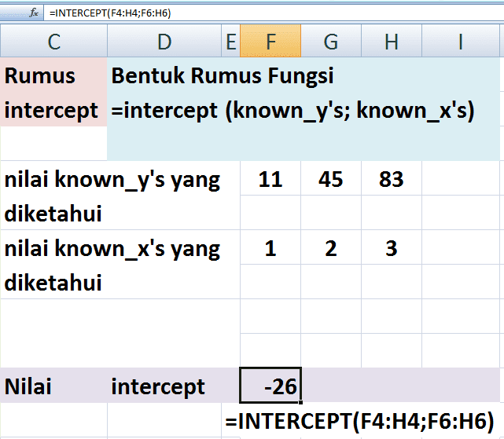The width and height of the screenshot is (504, 439).
Task: Click the formula bar showing =INTERCEPT(F4:H4;F6:H6)
Action: tap(274, 13)
